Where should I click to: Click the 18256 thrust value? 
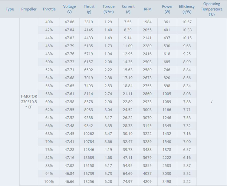[x=89, y=181]
